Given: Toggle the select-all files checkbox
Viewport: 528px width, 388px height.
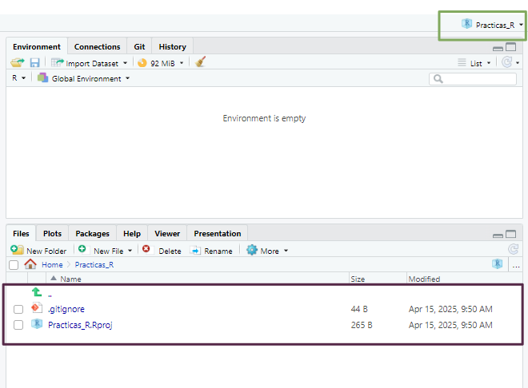Looking at the screenshot, I should [x=14, y=264].
